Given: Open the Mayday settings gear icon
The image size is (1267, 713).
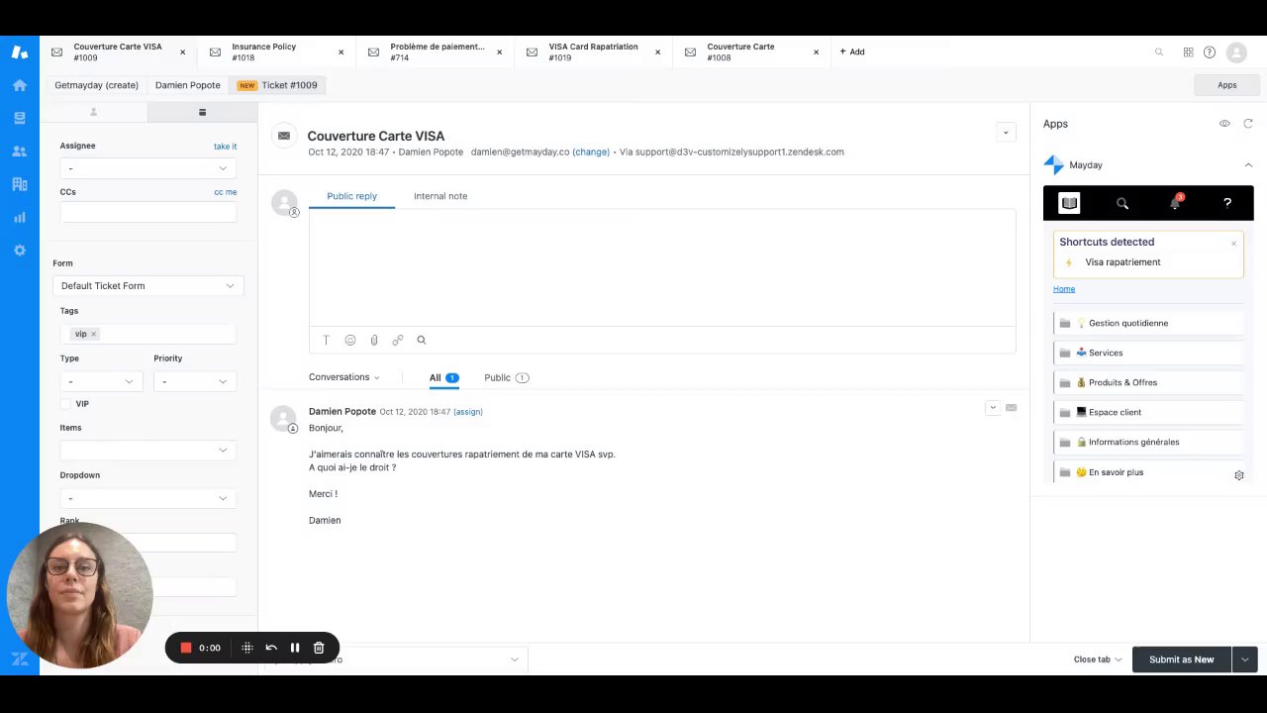Looking at the screenshot, I should click(x=1239, y=475).
